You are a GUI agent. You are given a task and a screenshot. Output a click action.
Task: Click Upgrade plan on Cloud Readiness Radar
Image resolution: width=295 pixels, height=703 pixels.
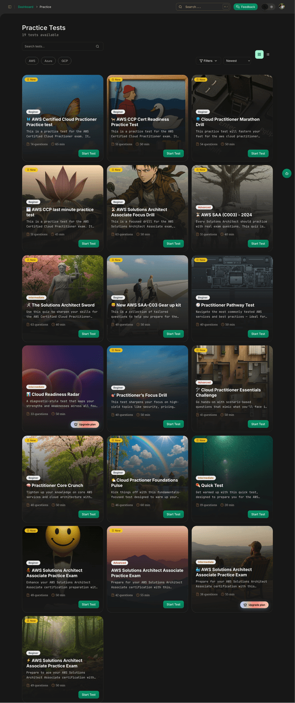coord(85,424)
